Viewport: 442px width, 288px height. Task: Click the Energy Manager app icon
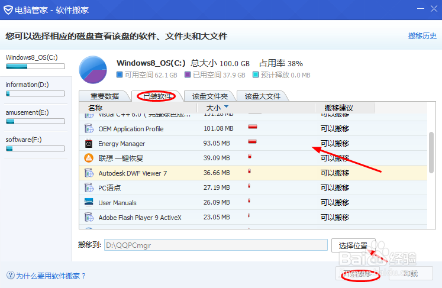click(89, 144)
